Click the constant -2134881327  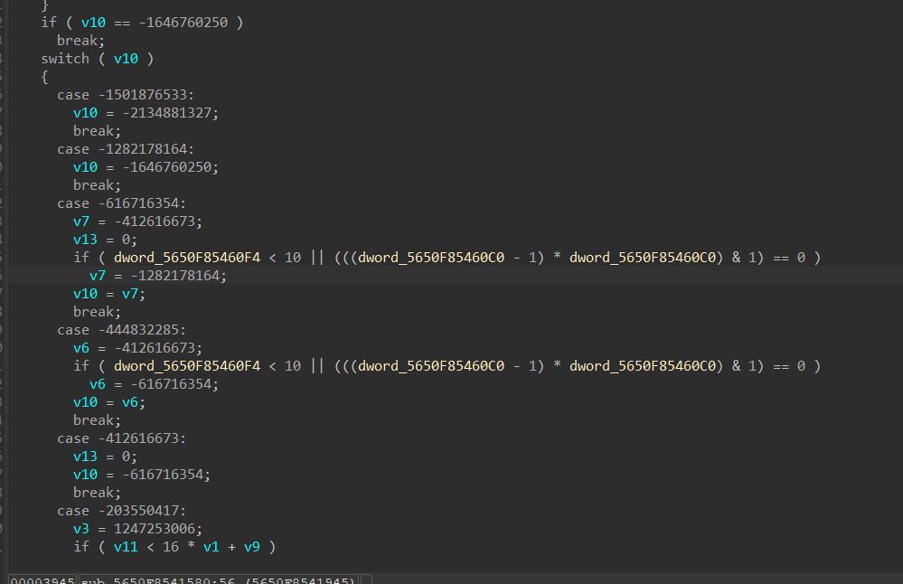coord(170,113)
